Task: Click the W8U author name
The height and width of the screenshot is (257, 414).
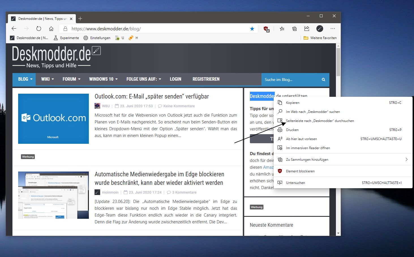Action: click(x=106, y=106)
